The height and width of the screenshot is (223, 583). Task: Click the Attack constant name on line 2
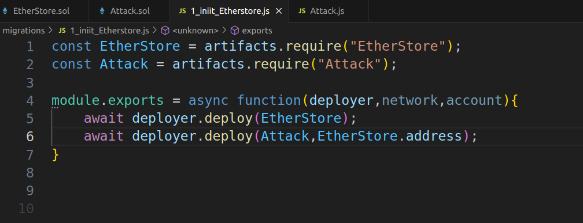coord(124,64)
